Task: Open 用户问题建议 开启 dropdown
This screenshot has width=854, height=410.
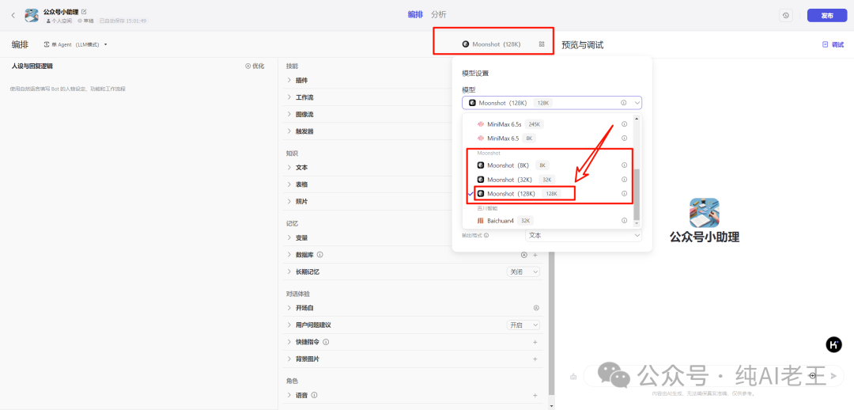Action: point(523,325)
